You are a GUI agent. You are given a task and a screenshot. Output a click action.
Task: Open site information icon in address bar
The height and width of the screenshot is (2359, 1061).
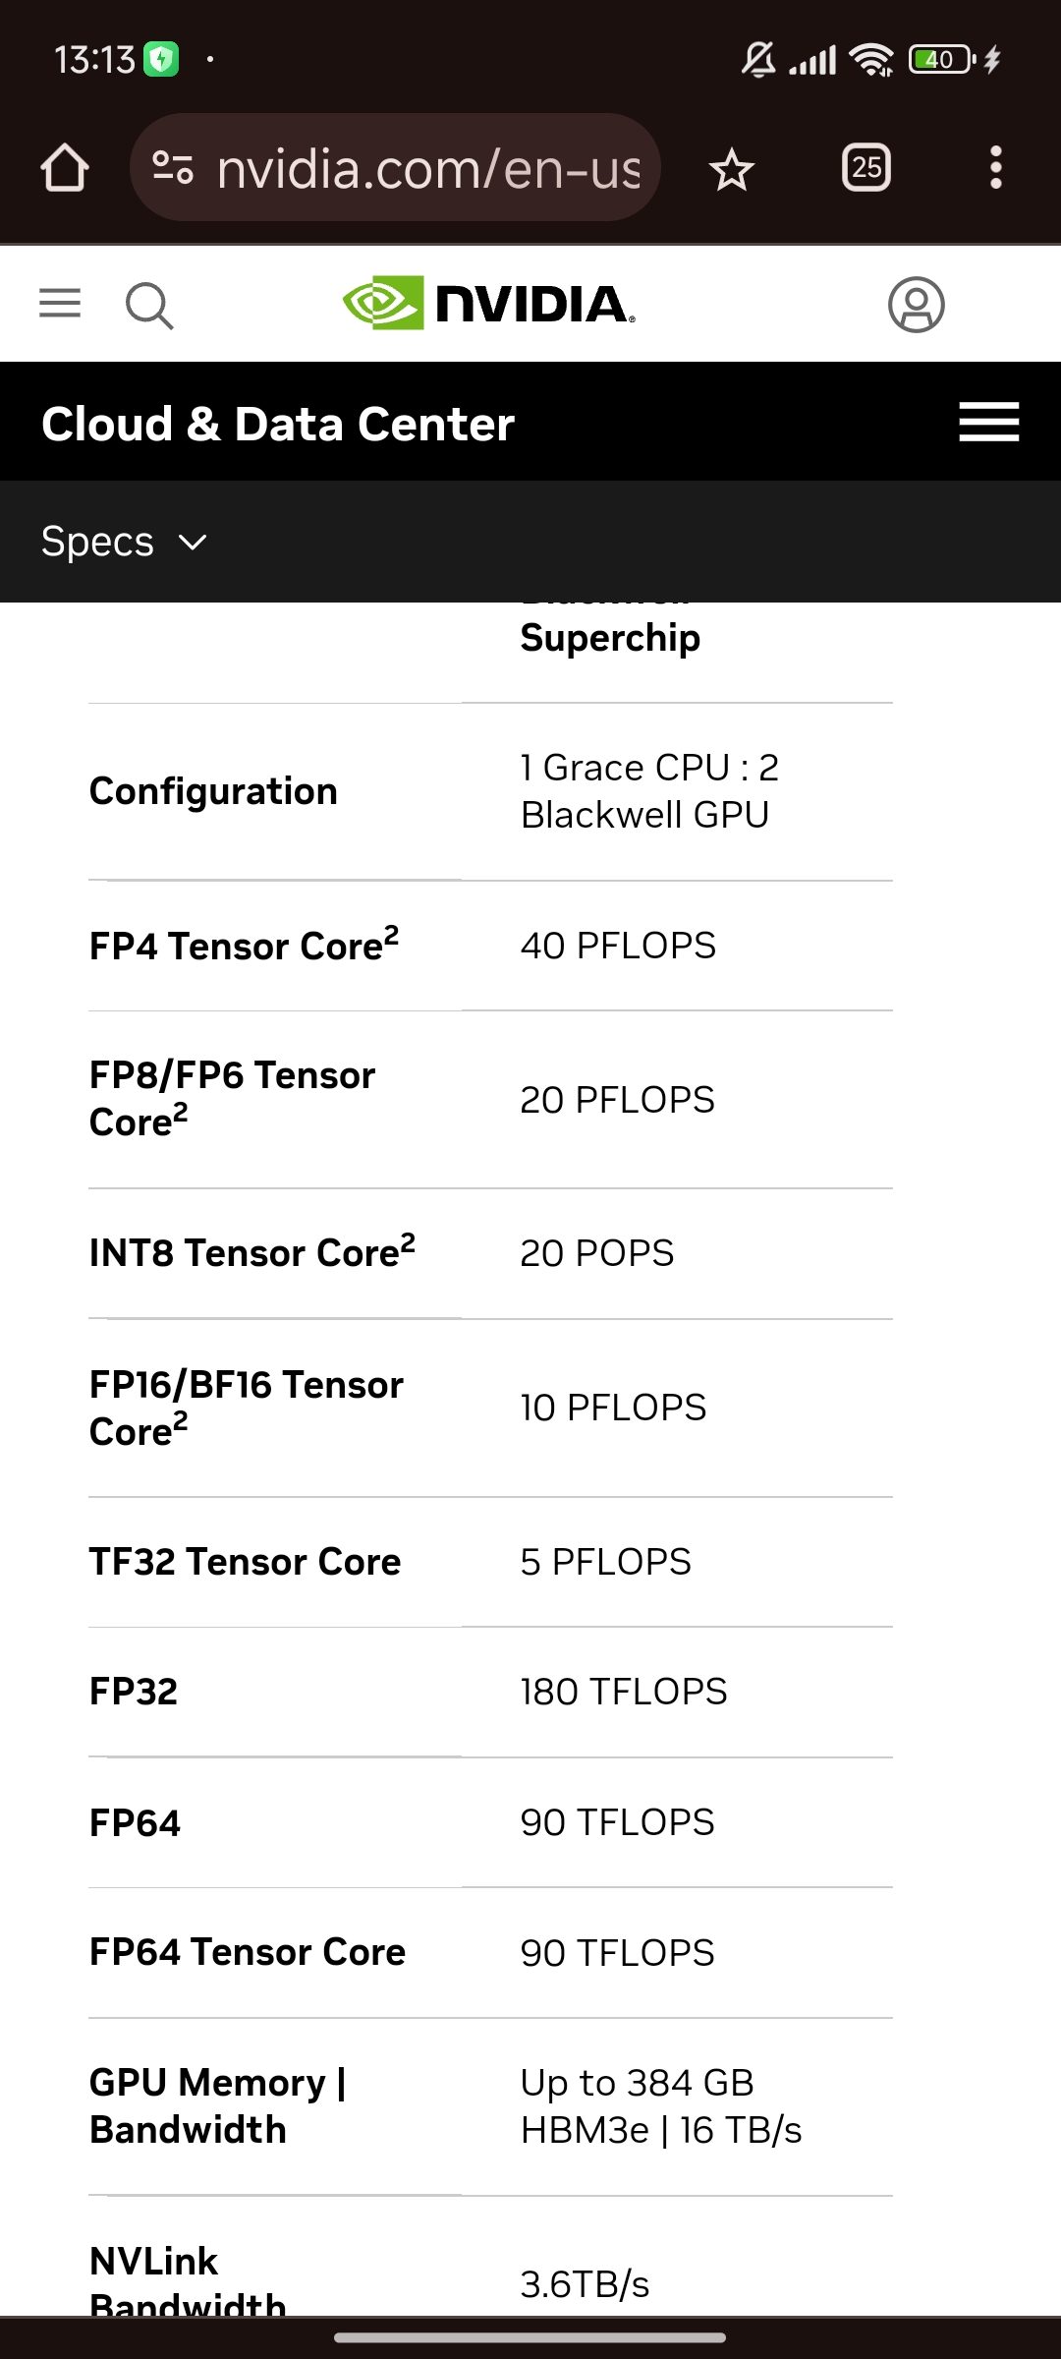coord(173,168)
